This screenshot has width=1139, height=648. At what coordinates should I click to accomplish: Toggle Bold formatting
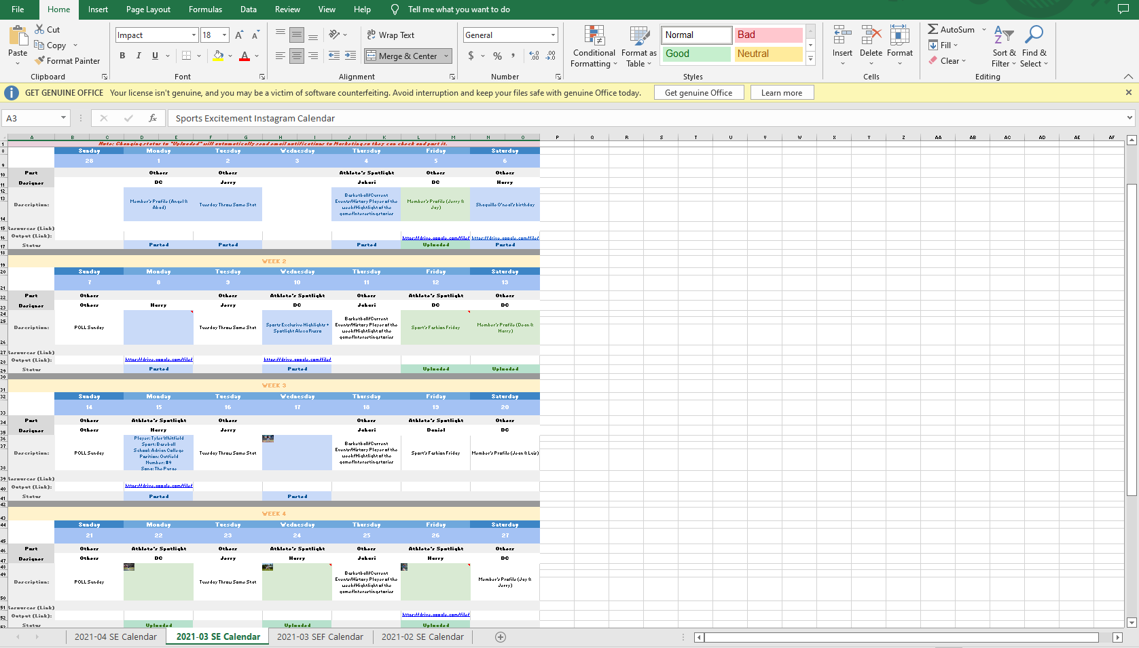pos(122,56)
